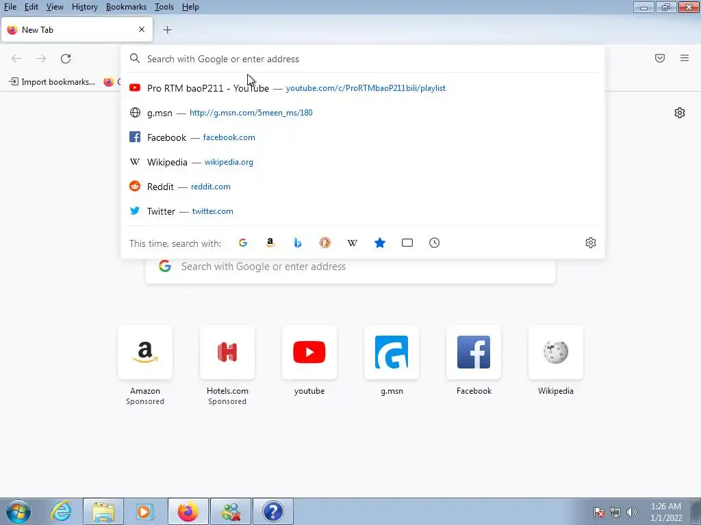The image size is (701, 525).
Task: Search this time with DuckDuckGo icon
Action: pyautogui.click(x=325, y=243)
